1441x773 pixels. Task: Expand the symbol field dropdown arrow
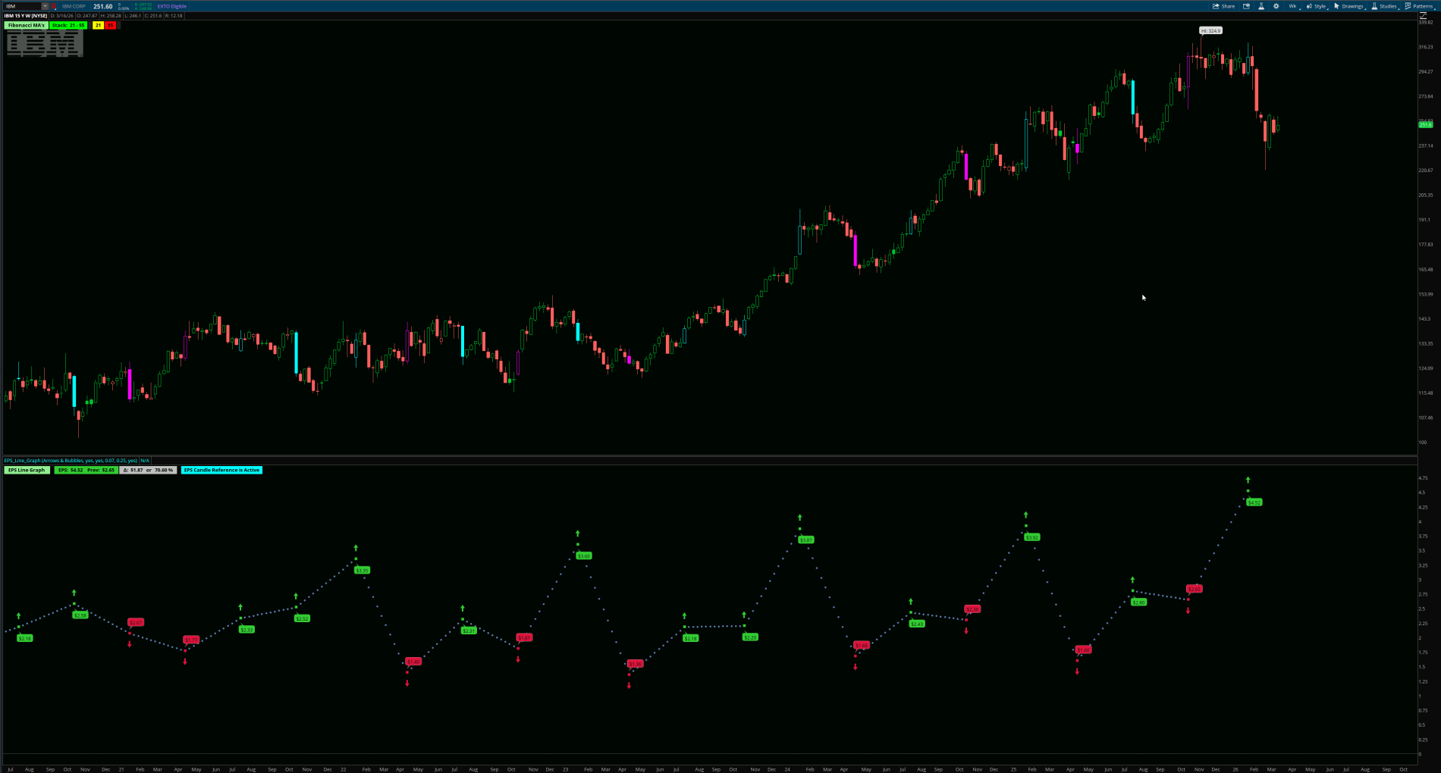point(44,6)
